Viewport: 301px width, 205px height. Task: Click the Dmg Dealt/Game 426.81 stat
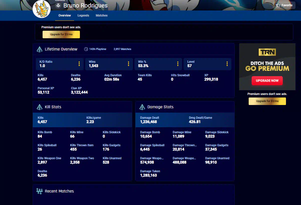tap(200, 120)
